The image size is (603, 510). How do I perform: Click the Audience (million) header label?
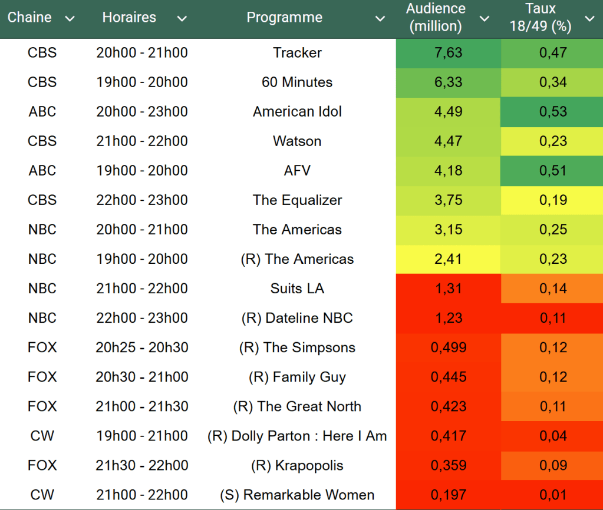click(436, 18)
